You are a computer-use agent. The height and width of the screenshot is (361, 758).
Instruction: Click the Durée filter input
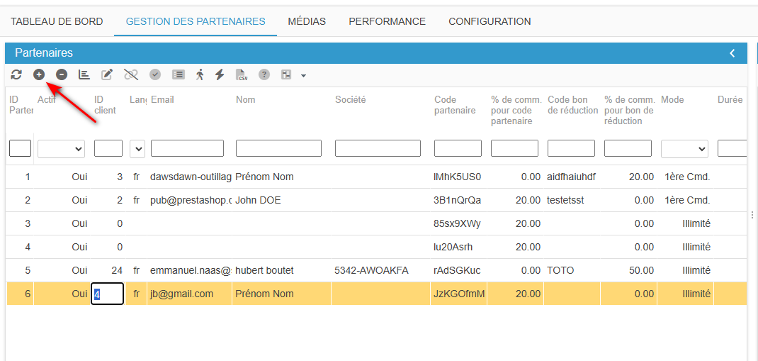[x=732, y=148]
